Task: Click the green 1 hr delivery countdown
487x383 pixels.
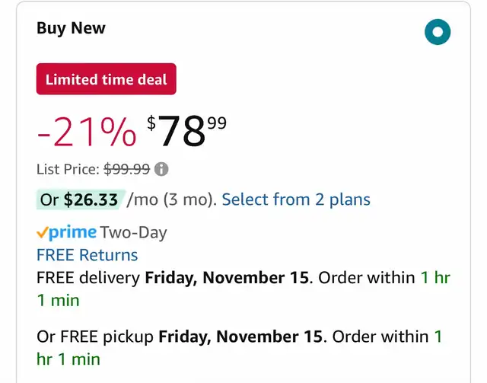Action: 435,278
